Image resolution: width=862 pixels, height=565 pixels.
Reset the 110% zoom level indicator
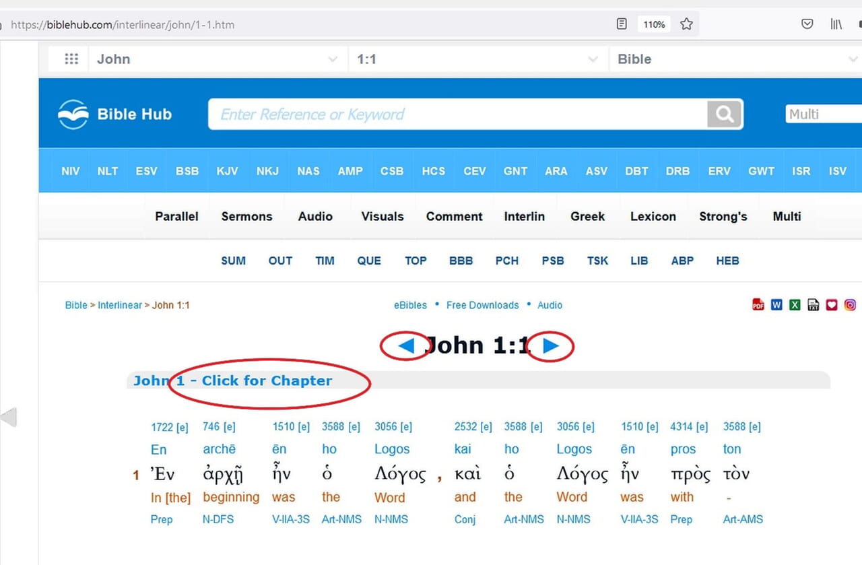click(x=654, y=24)
